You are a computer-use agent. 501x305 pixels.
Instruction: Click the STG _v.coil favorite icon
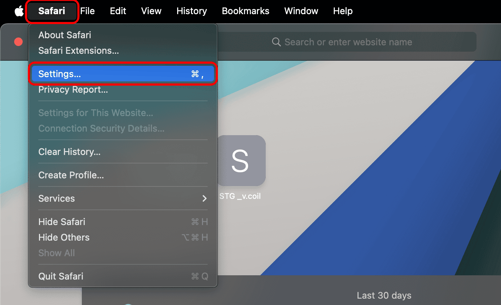click(x=241, y=161)
